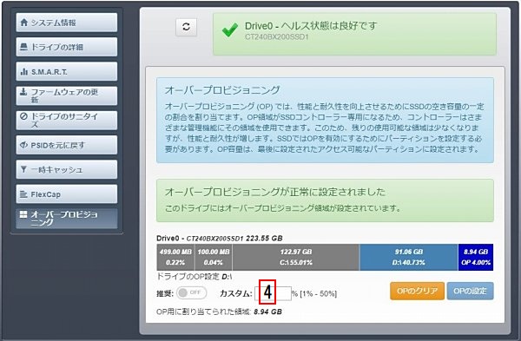The width and height of the screenshot is (521, 341).
Task: Click the drive icon beside ドライブの詳細
Action: (x=23, y=47)
